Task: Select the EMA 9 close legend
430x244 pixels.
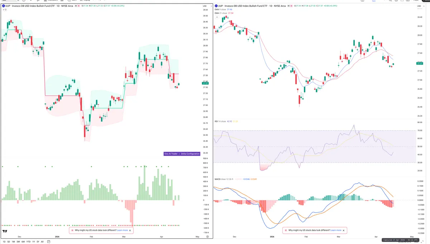Action: (x=224, y=10)
